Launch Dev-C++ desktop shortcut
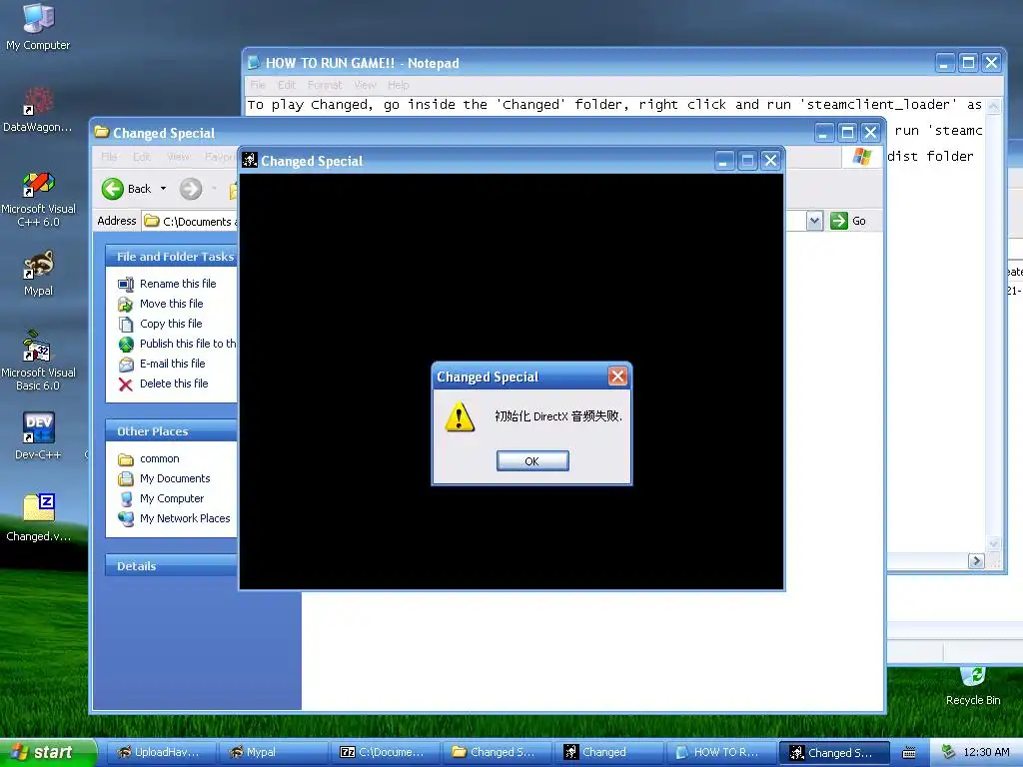This screenshot has width=1023, height=767. pos(39,436)
